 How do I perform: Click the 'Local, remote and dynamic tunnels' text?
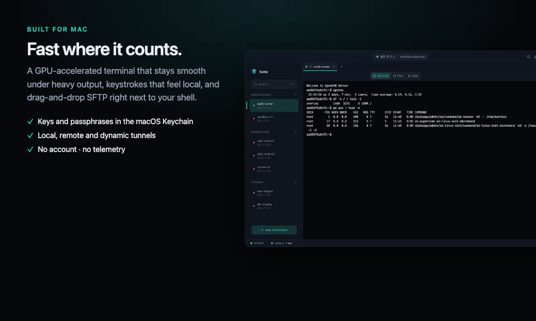(x=97, y=136)
